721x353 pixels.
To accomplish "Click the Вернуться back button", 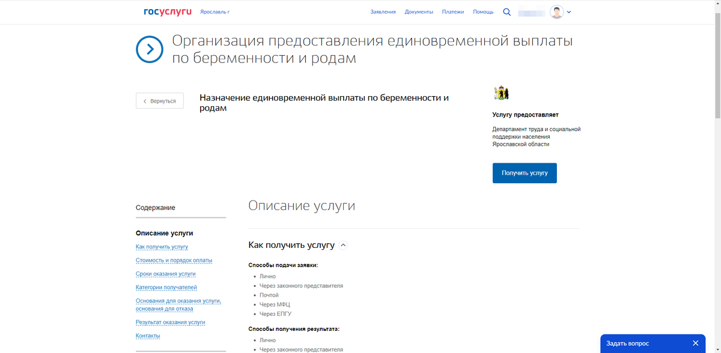I will coord(160,101).
